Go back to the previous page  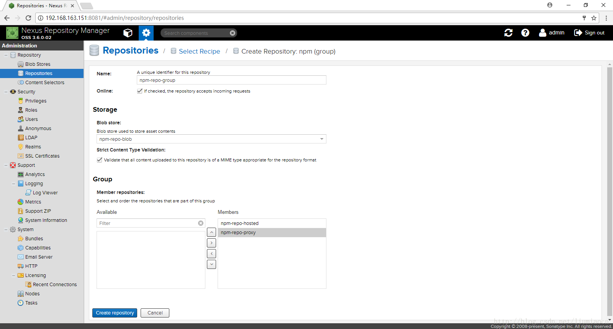(7, 18)
